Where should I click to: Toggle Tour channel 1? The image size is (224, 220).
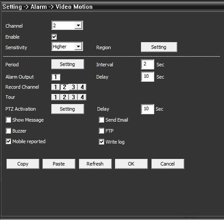pos(55,97)
